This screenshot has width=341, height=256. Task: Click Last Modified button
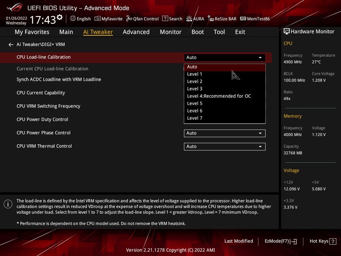(x=238, y=241)
